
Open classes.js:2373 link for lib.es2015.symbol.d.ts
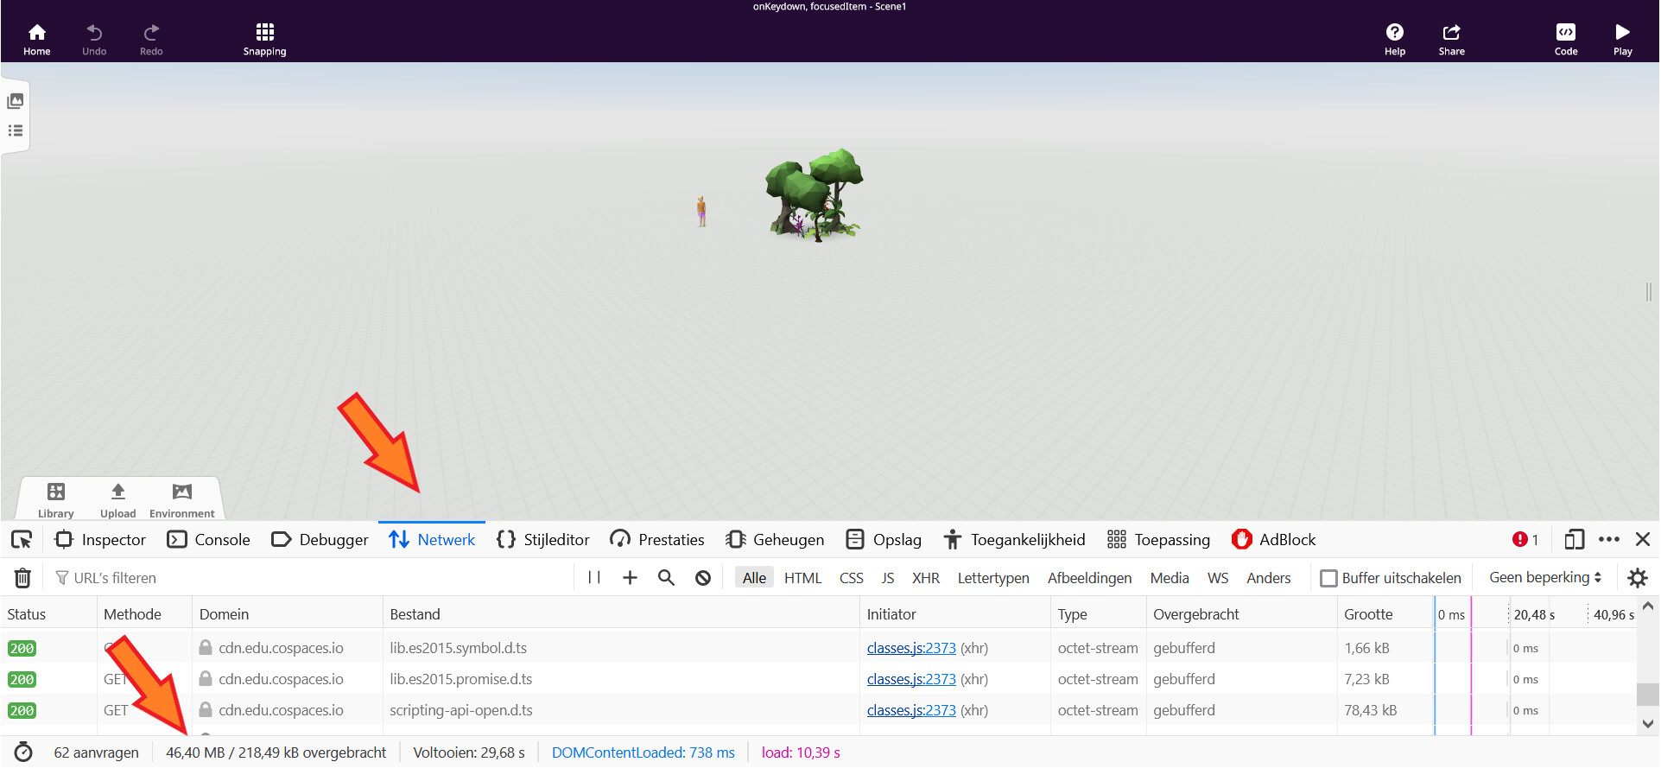911,648
